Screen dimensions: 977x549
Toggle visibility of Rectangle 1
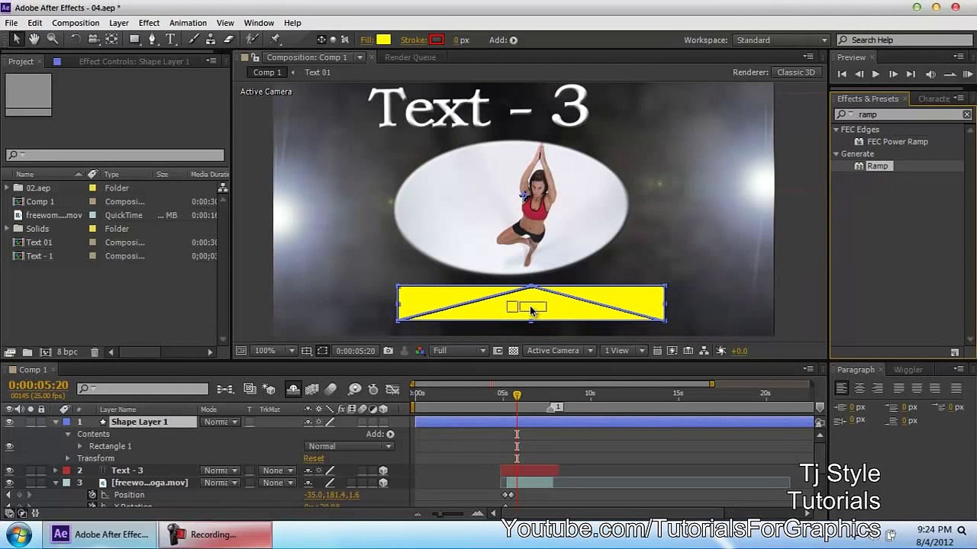[9, 446]
